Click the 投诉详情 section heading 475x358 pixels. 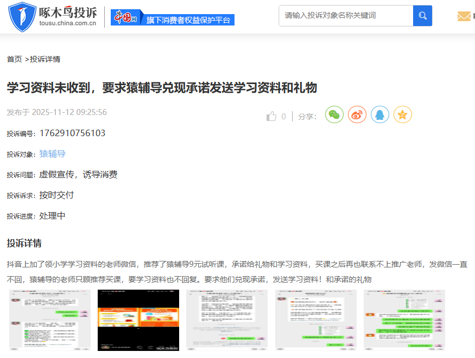(24, 243)
